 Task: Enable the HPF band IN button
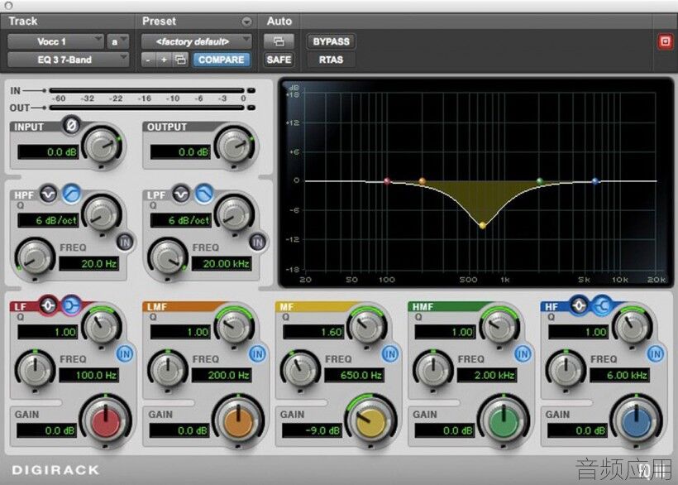click(125, 242)
